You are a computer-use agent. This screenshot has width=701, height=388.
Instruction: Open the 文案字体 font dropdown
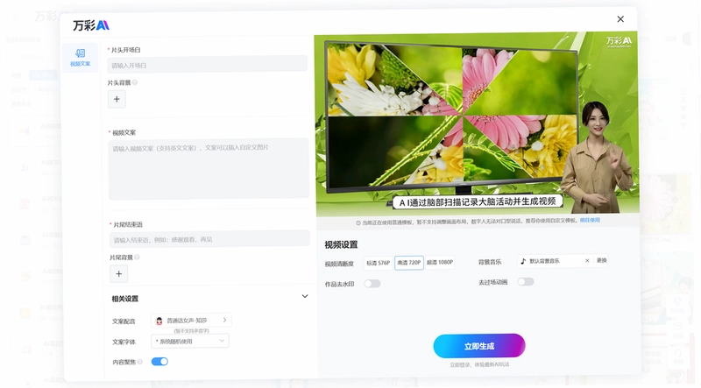(190, 341)
